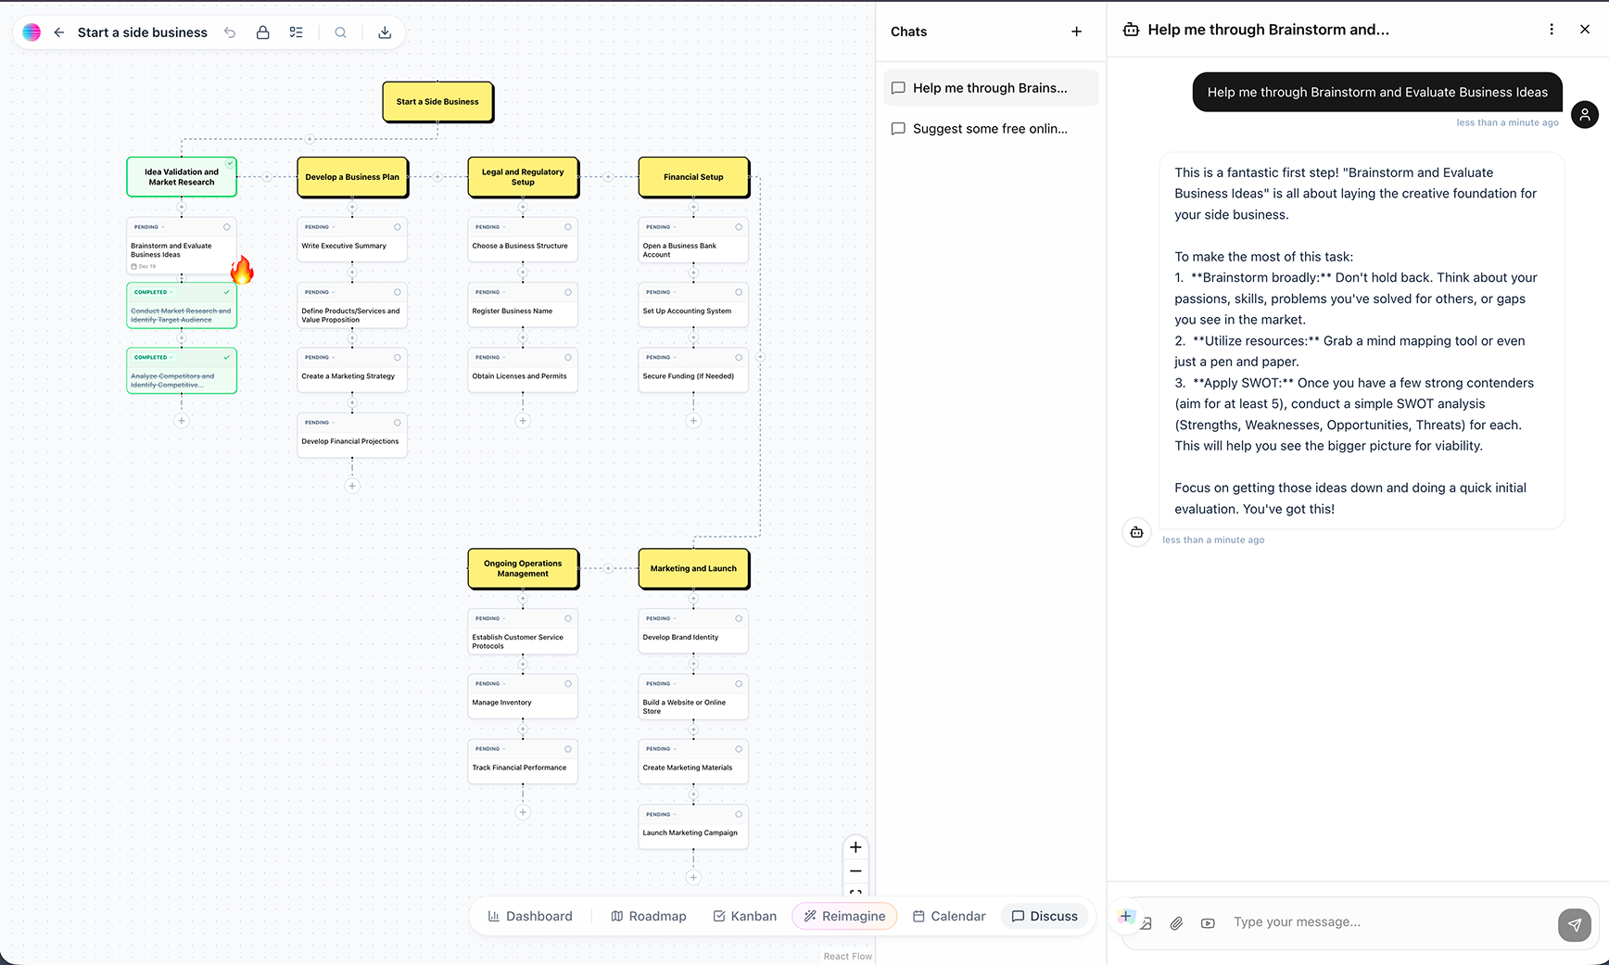
Task: Open the lock icon in the top toolbar
Action: (262, 32)
